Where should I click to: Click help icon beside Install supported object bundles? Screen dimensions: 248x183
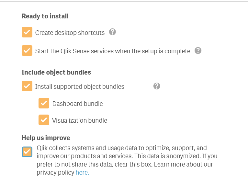(157, 86)
